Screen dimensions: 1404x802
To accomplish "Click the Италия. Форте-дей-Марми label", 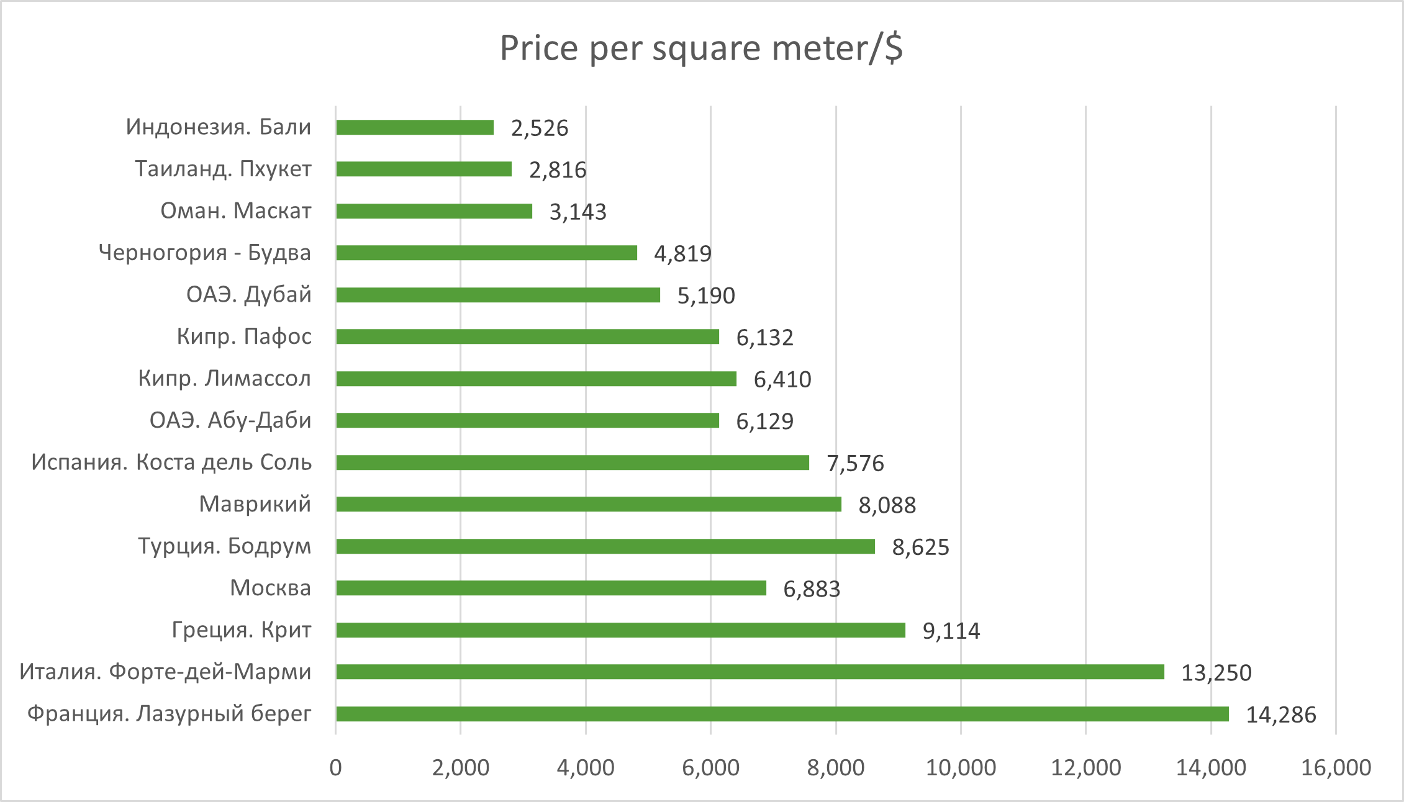I will pos(165,672).
